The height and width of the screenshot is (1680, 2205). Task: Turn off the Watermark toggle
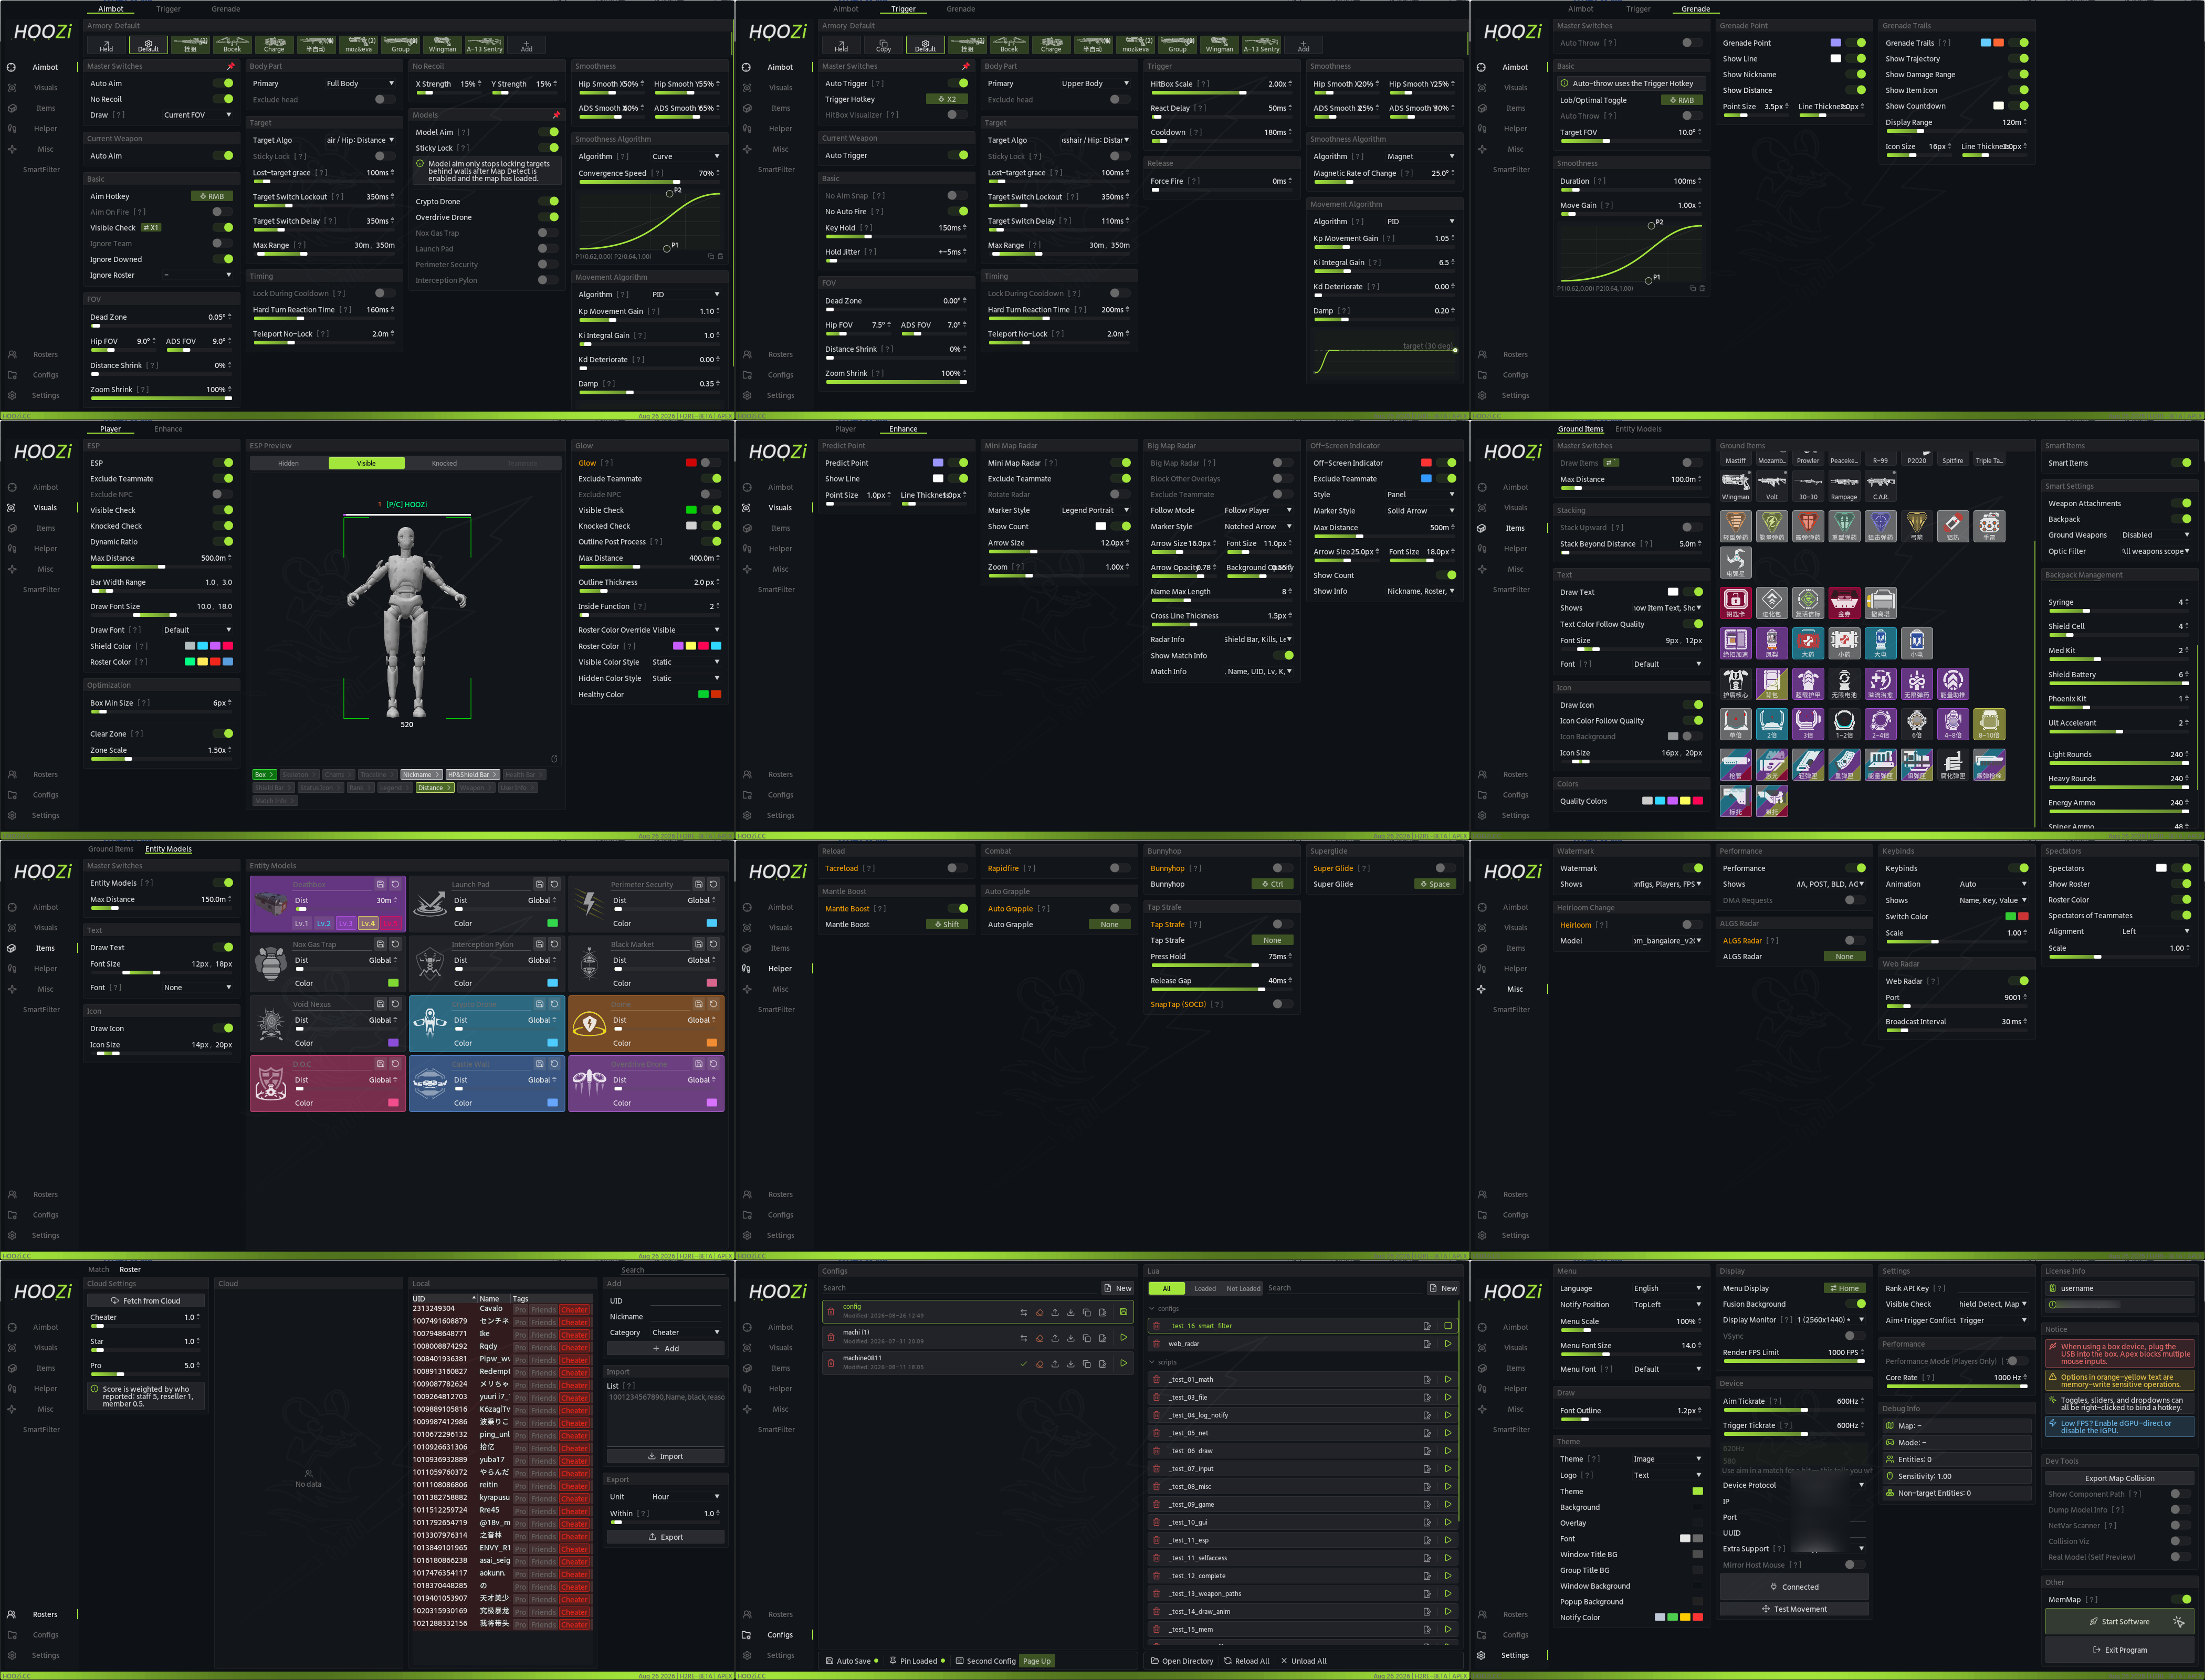click(1693, 868)
